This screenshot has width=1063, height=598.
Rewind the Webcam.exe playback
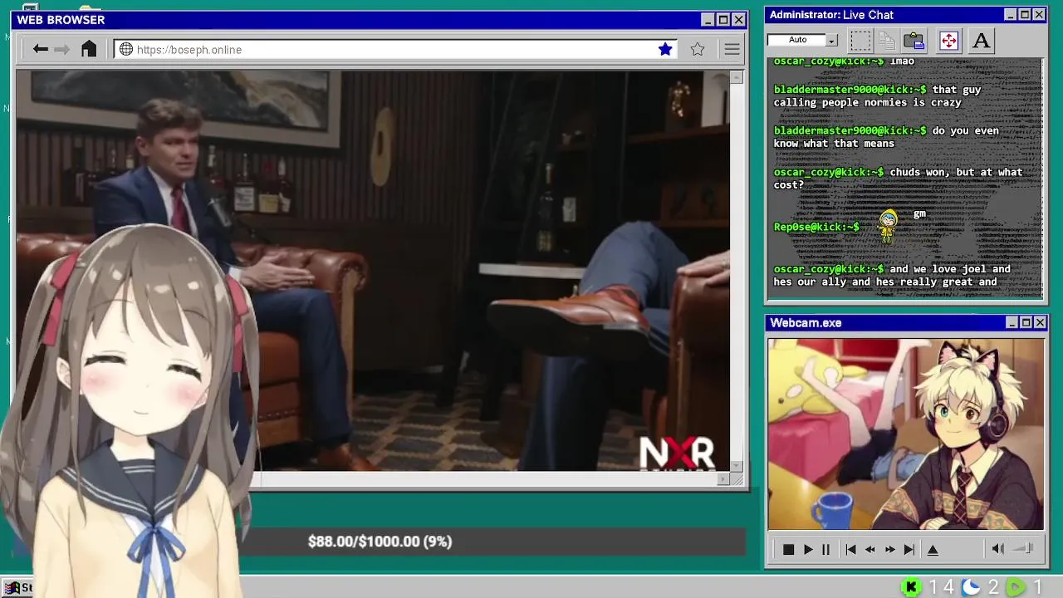(x=870, y=549)
